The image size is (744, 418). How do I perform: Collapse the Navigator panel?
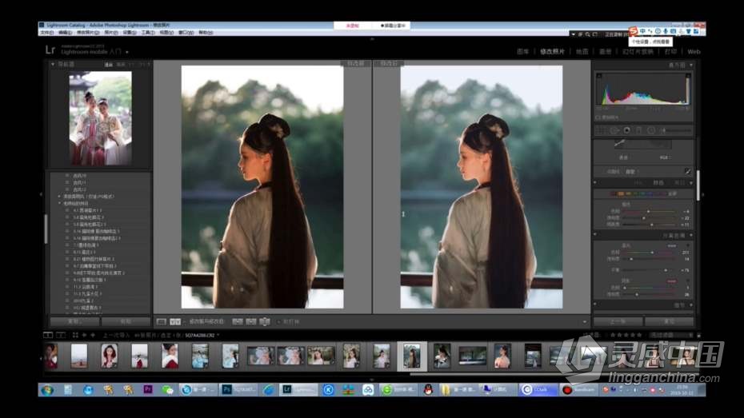53,64
